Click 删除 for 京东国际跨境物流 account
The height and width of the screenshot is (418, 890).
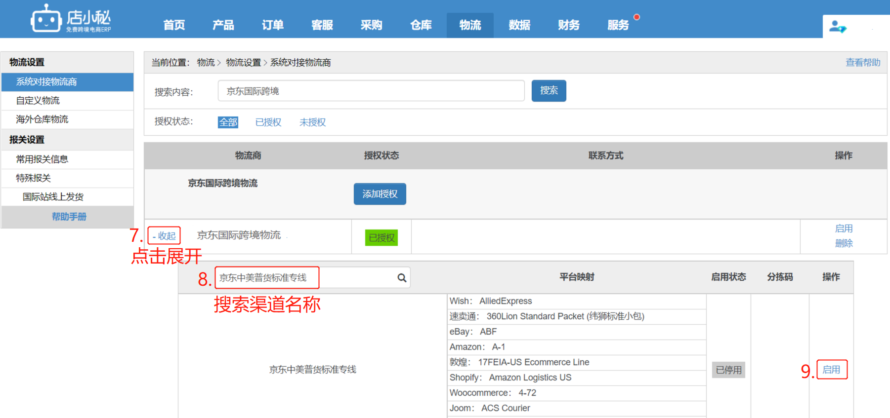pyautogui.click(x=844, y=243)
